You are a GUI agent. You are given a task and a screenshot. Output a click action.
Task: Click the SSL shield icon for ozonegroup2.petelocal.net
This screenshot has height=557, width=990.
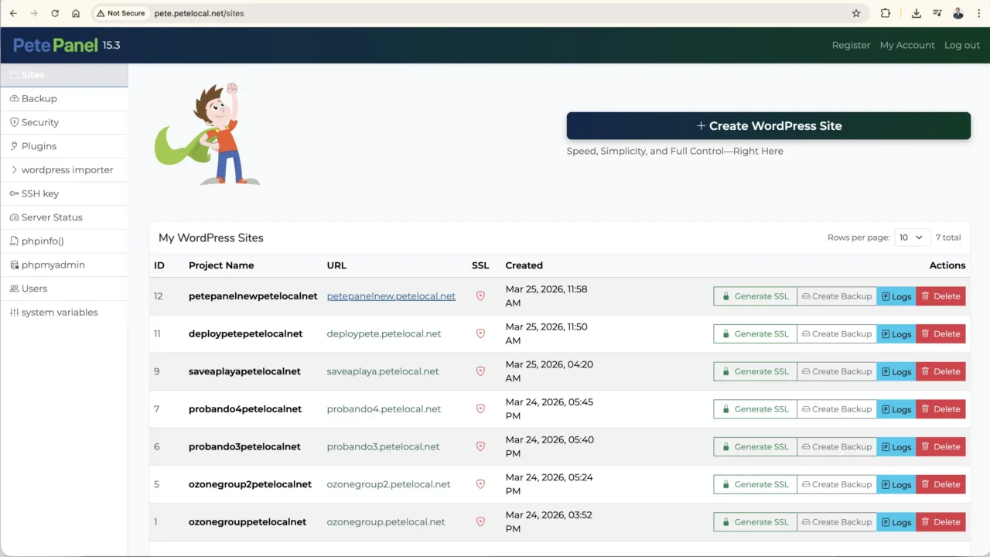pos(480,484)
